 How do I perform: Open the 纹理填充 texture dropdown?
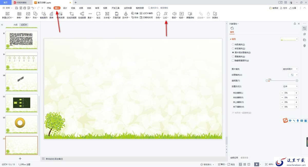[293, 75]
